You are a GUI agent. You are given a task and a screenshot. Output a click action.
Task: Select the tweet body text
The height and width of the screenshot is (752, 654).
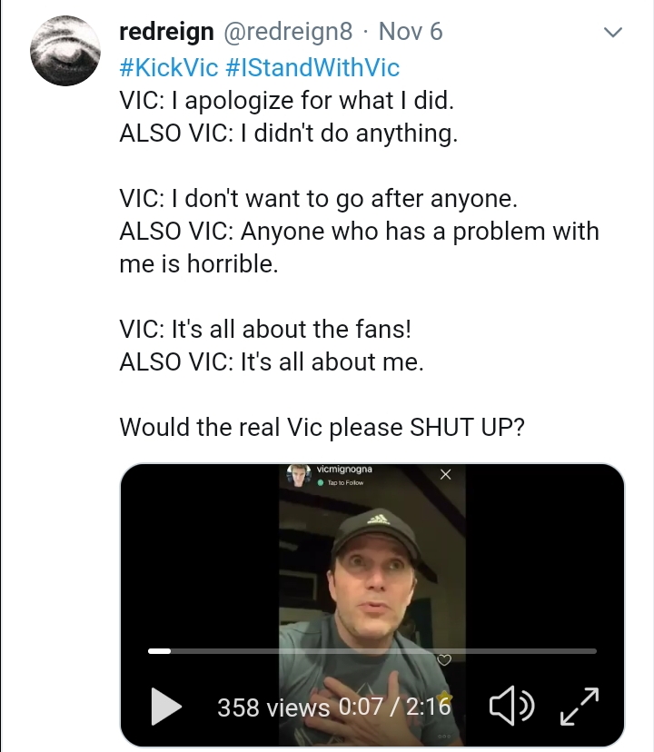(359, 263)
